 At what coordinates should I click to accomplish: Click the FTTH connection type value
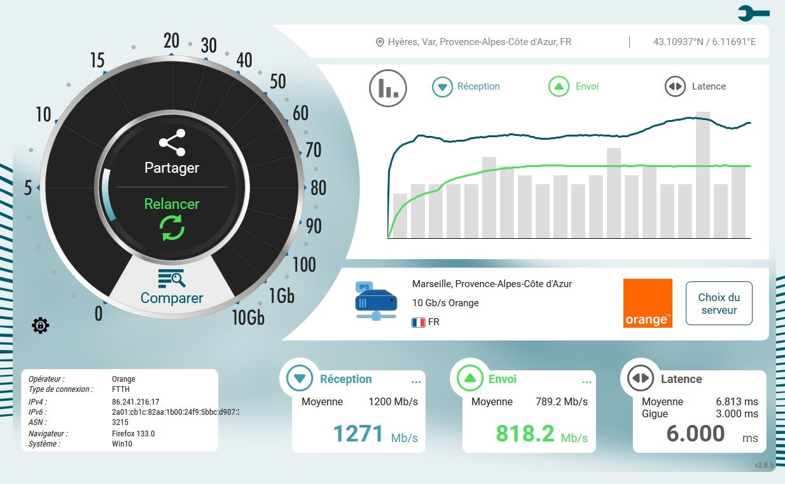[122, 389]
